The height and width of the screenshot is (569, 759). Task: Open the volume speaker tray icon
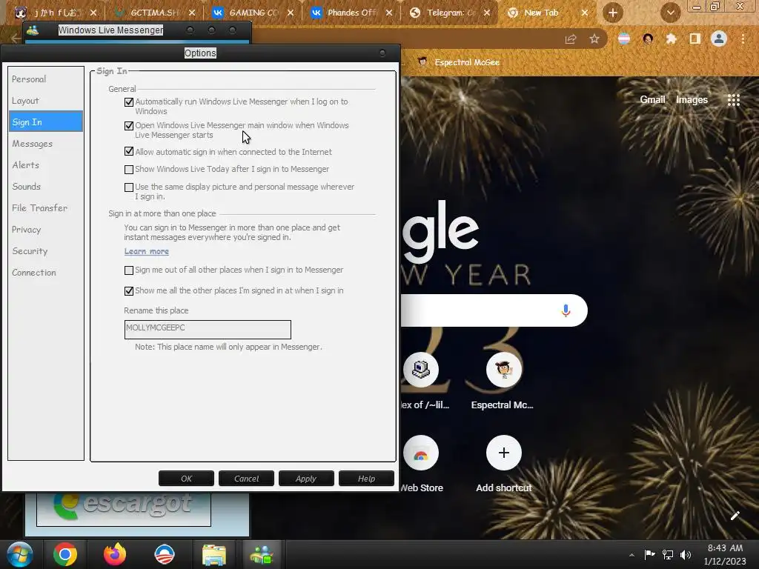pos(686,555)
